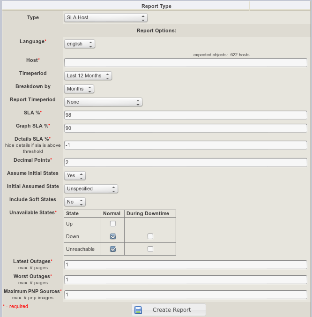Select the Graph SLA % field
This screenshot has width=312, height=317.
[186, 128]
